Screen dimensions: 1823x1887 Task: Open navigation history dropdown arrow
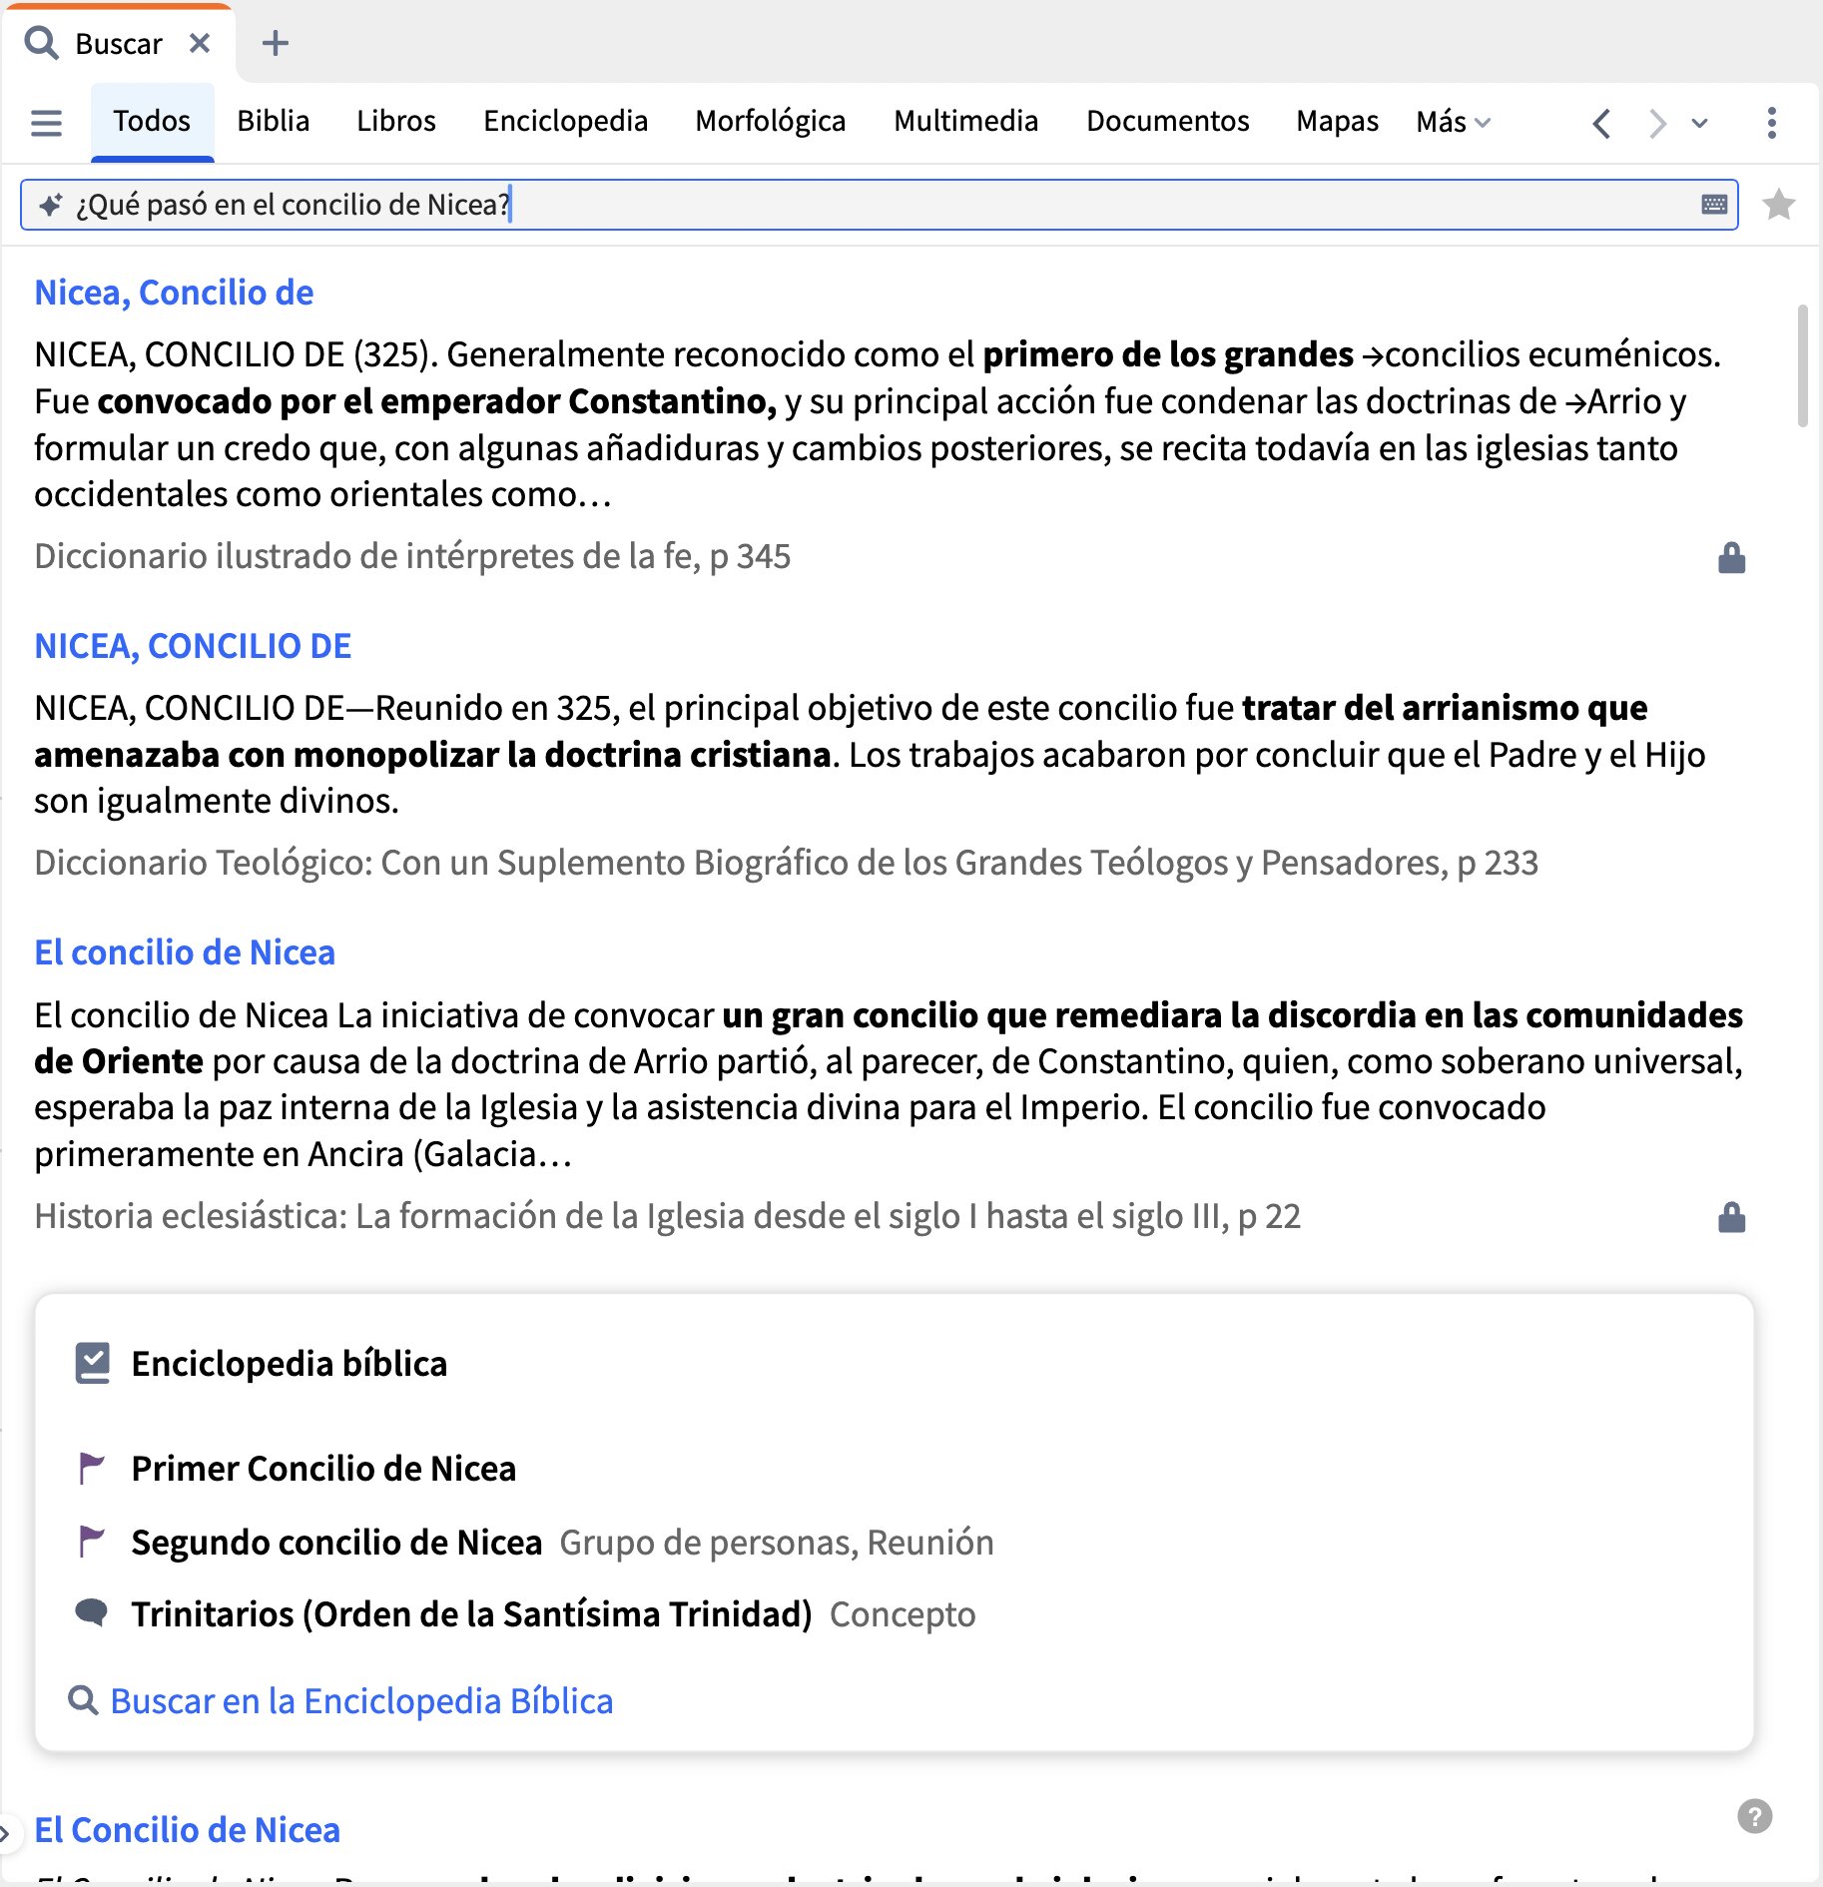pos(1699,124)
